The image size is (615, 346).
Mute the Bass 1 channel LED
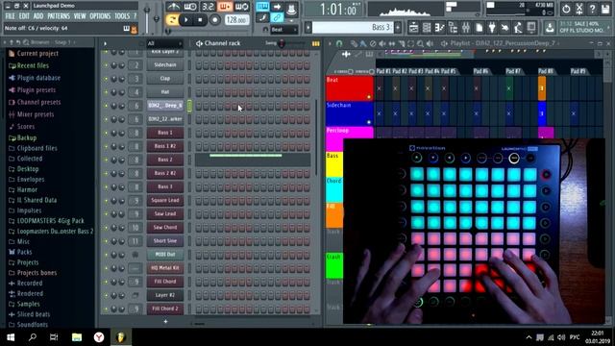coord(105,133)
